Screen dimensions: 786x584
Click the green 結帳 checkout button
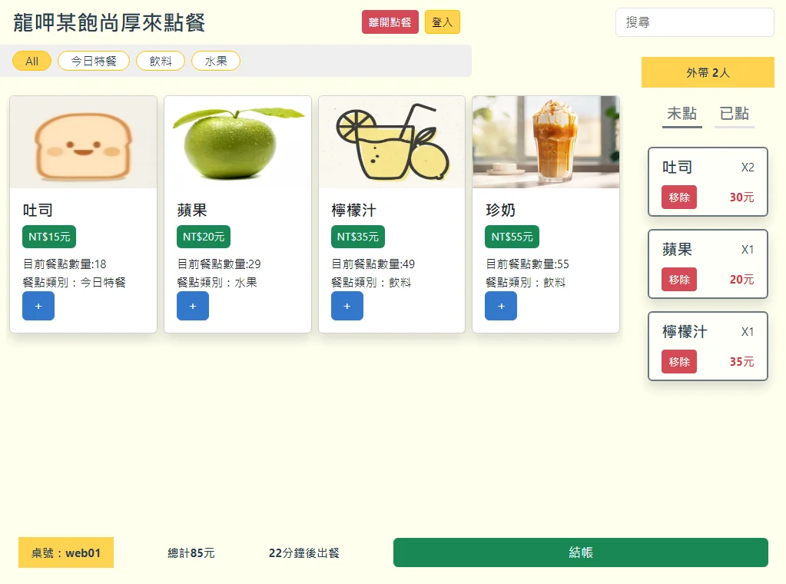pos(581,552)
